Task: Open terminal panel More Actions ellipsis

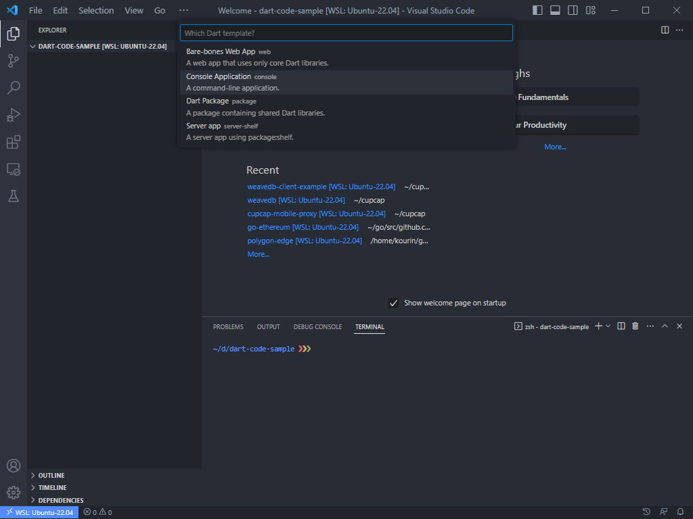Action: [x=650, y=326]
